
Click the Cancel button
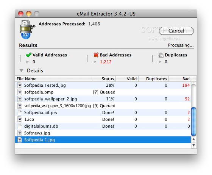176,31
